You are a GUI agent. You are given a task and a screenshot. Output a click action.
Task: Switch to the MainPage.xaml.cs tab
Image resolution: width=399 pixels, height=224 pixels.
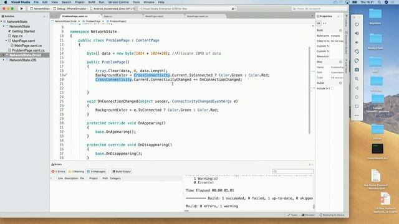pos(198,16)
